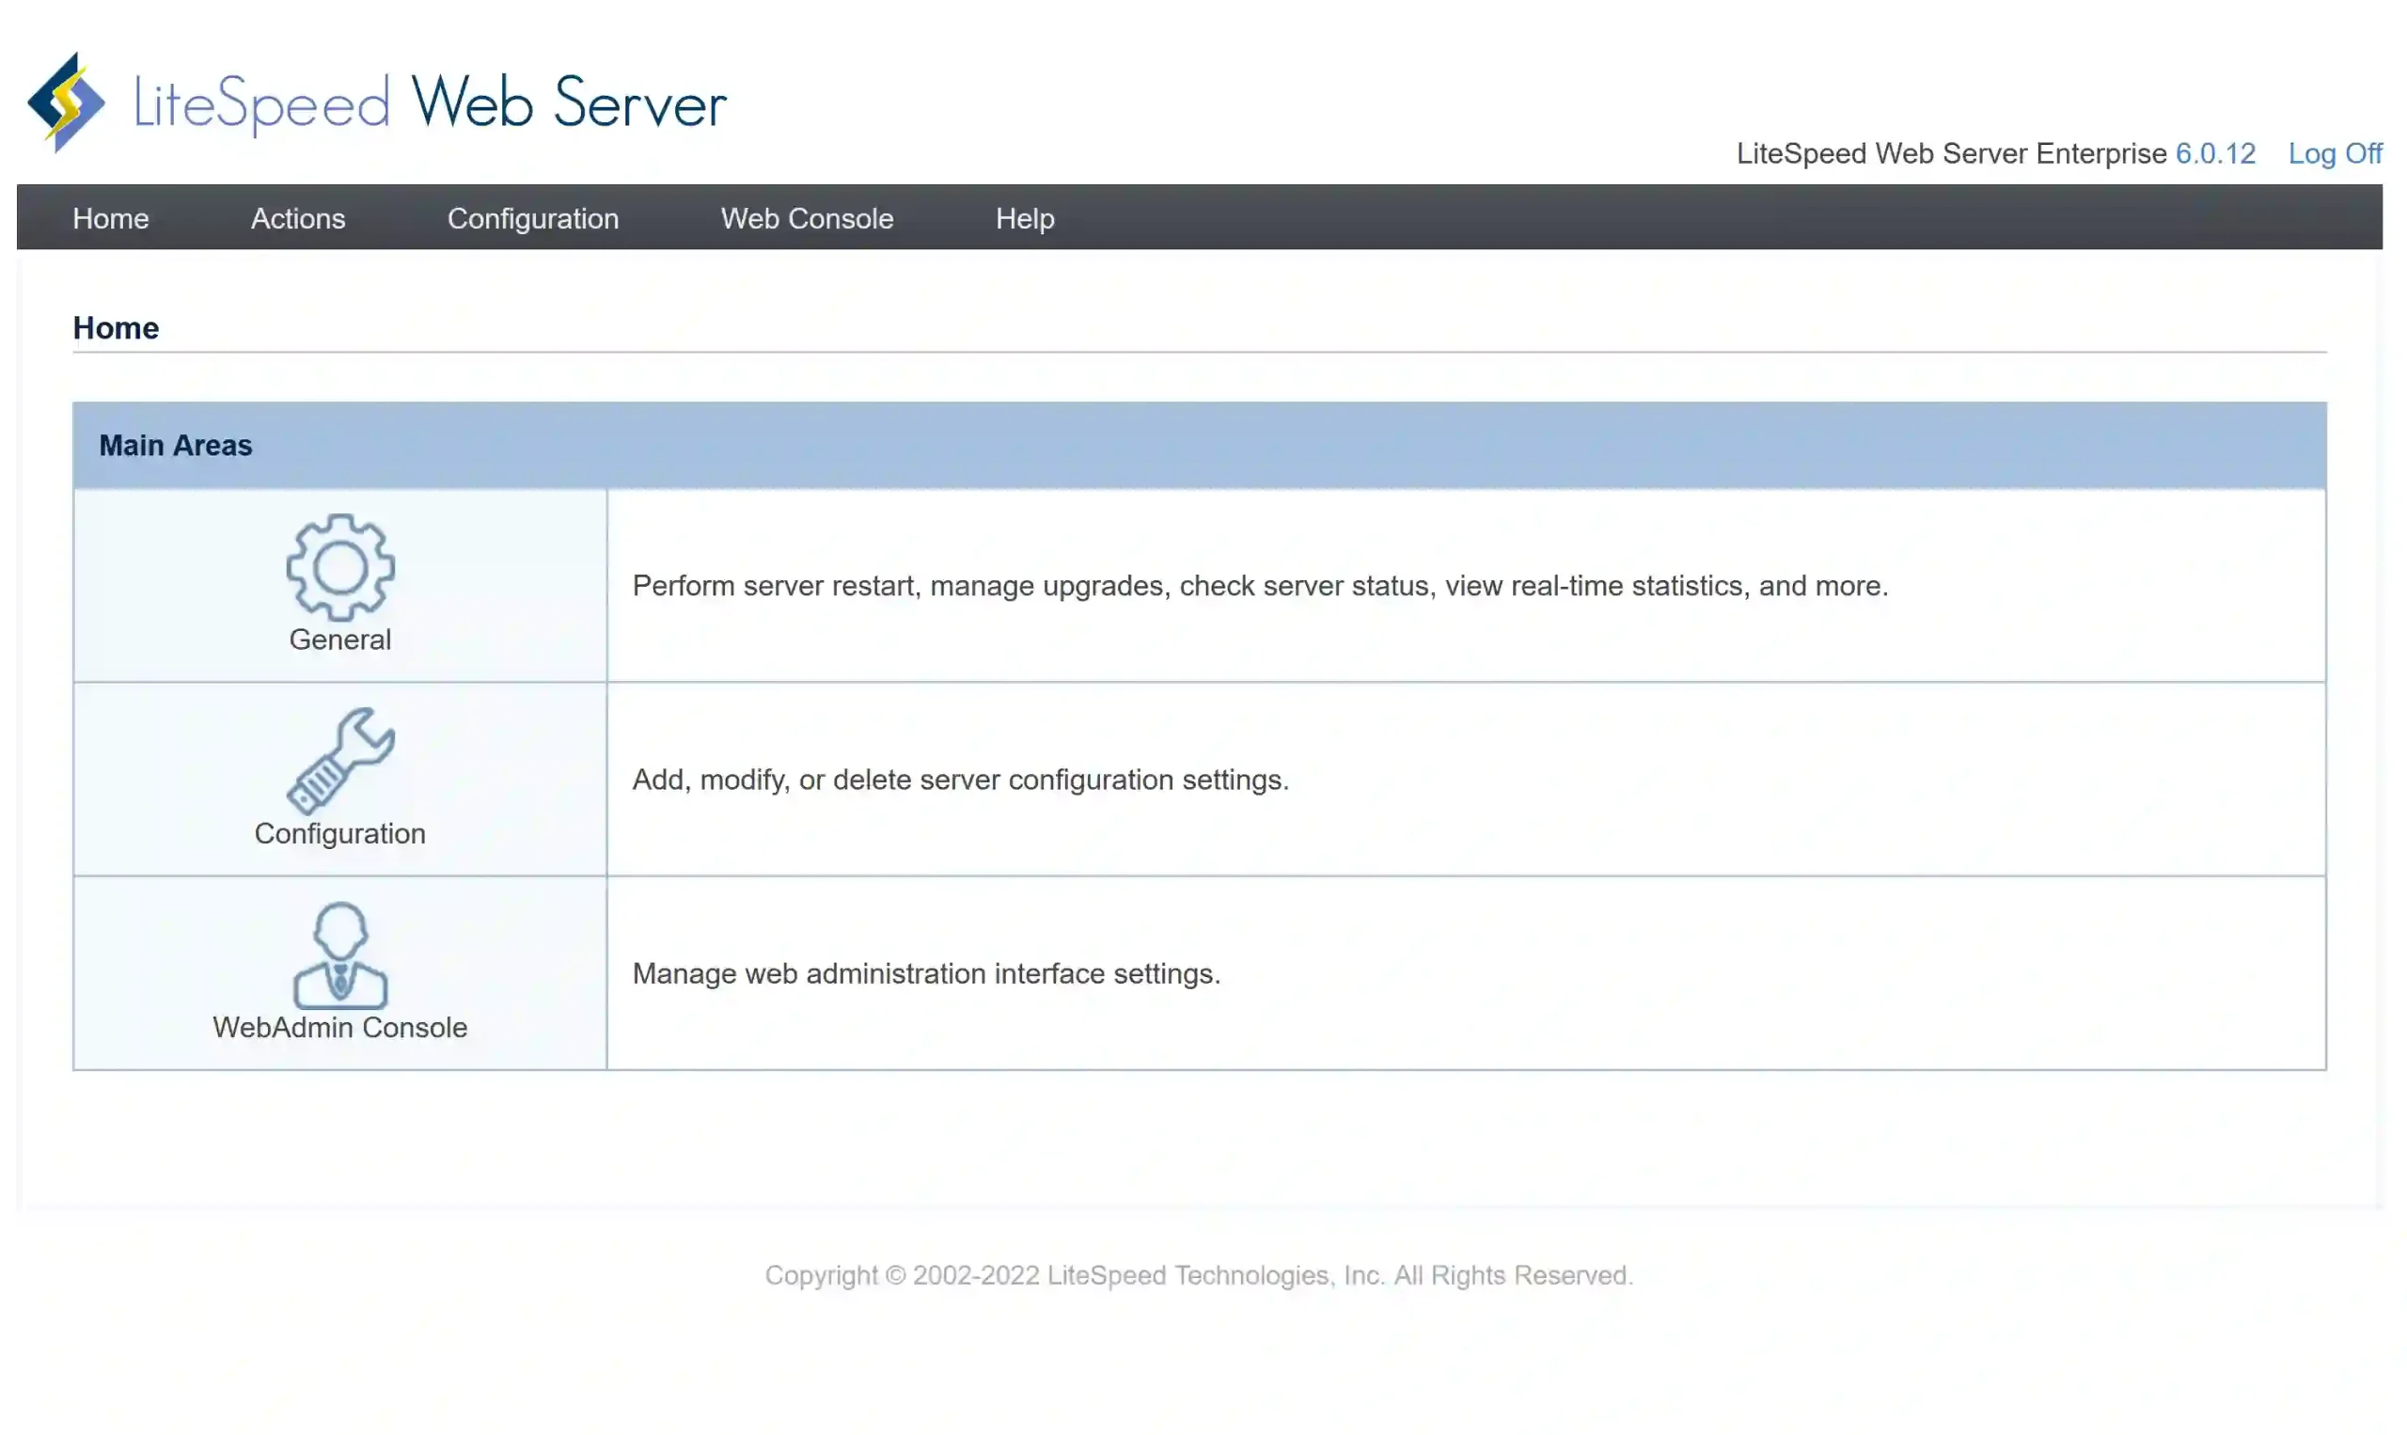Open the Actions menu
This screenshot has height=1435, width=2407.
pyautogui.click(x=298, y=218)
